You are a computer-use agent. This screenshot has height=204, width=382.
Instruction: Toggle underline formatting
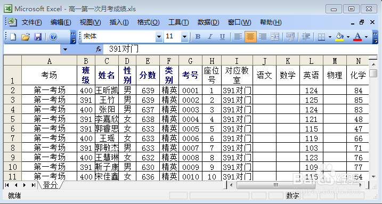pyautogui.click(x=222, y=37)
